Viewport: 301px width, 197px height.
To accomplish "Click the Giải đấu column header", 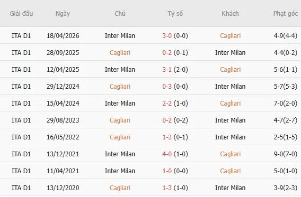I will coord(21,14).
